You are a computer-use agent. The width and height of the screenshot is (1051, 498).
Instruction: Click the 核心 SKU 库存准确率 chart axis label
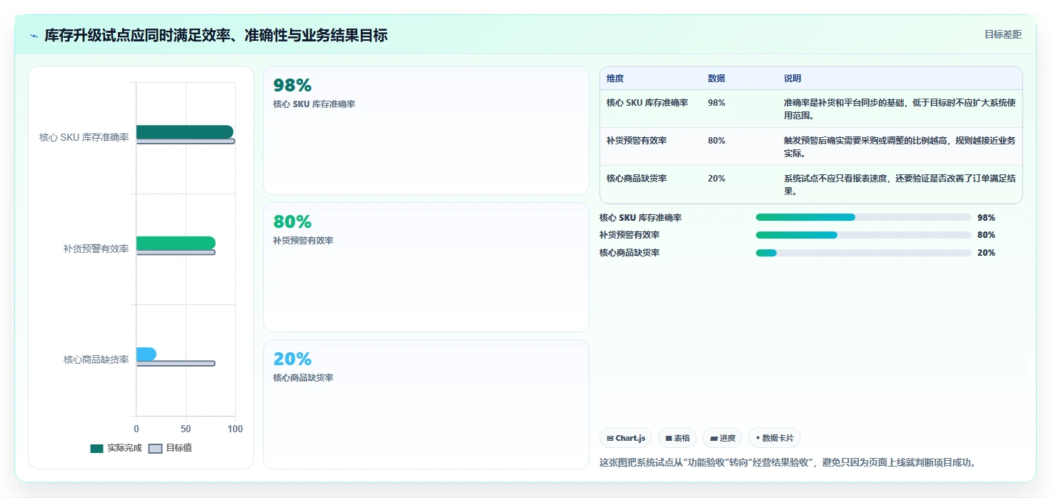pyautogui.click(x=84, y=138)
